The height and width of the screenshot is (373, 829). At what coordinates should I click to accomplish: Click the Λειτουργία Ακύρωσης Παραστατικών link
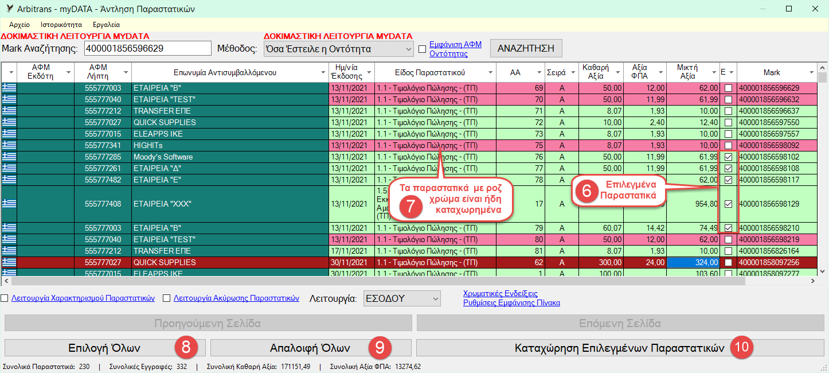point(236,298)
